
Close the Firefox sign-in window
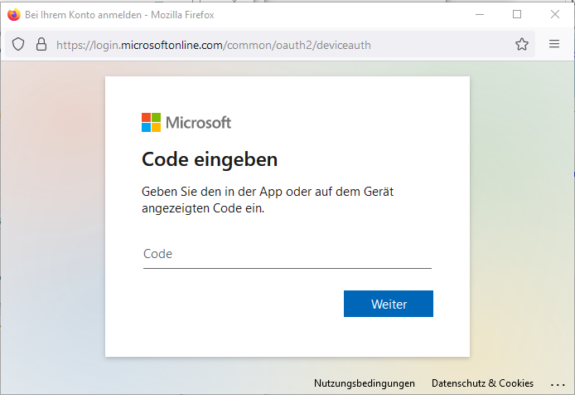(554, 14)
